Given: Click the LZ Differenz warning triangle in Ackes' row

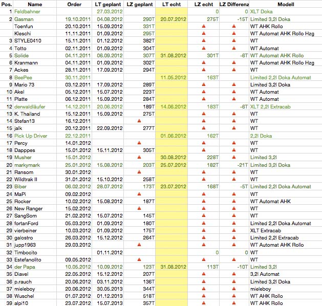Looking at the screenshot, I should [234, 70].
